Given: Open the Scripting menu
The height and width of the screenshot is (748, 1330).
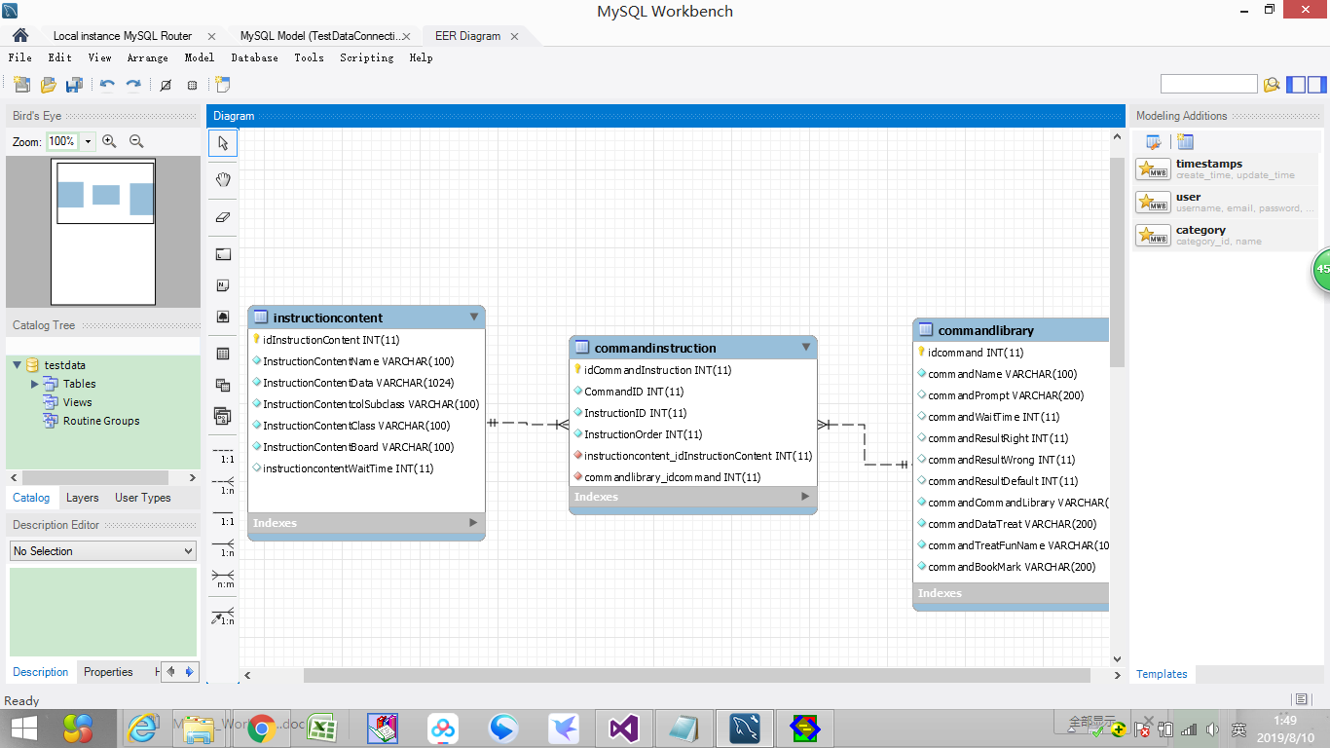Looking at the screenshot, I should tap(367, 57).
